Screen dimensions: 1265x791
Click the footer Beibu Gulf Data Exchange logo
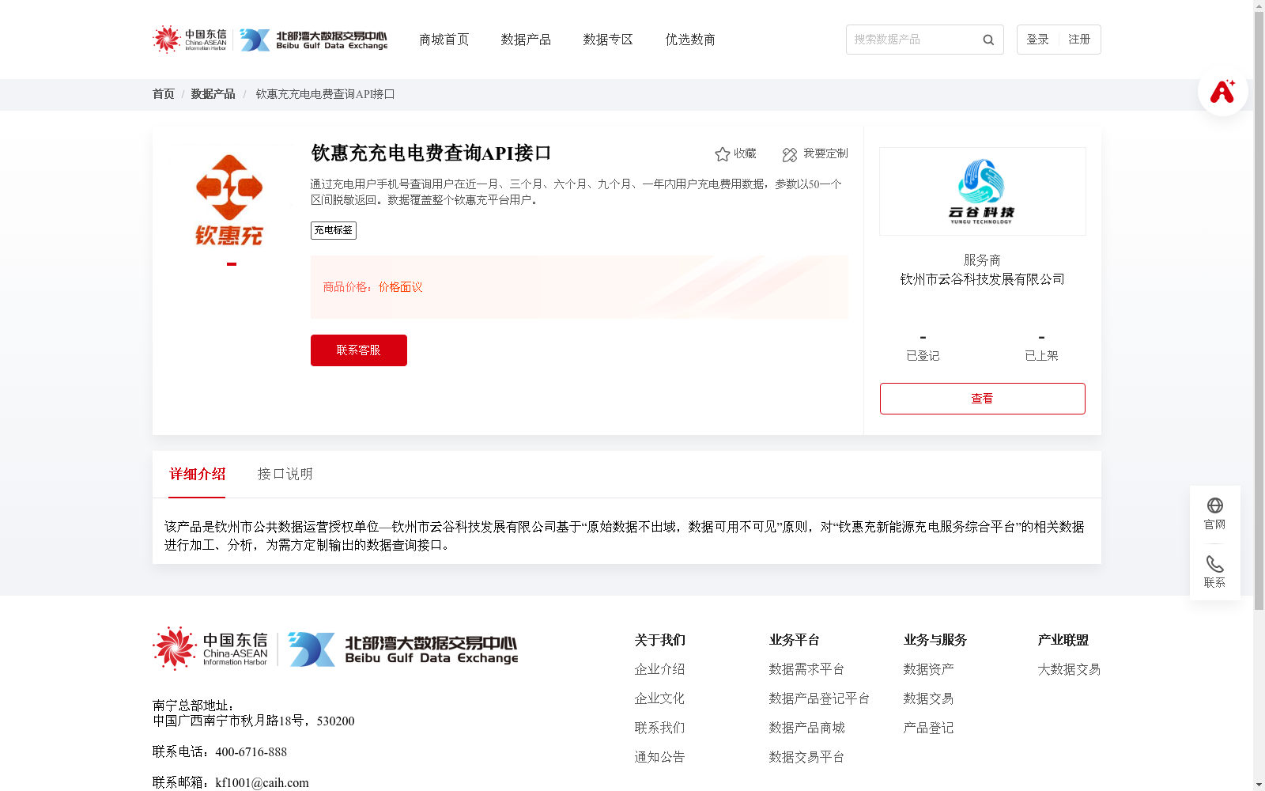(x=403, y=649)
